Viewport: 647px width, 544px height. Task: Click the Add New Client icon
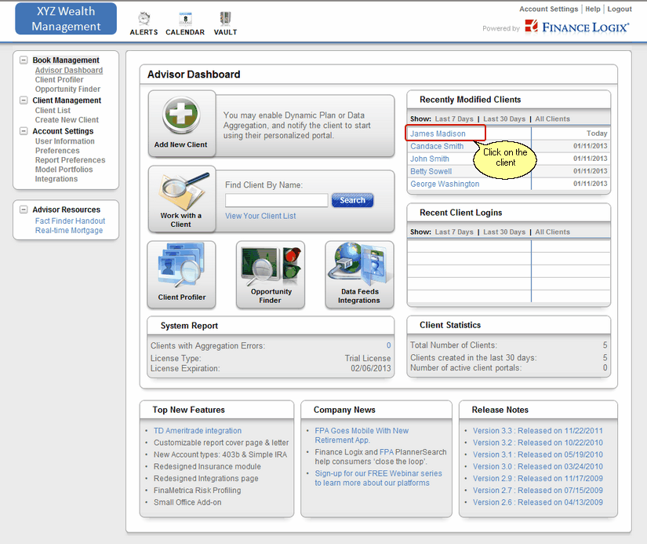pos(182,114)
